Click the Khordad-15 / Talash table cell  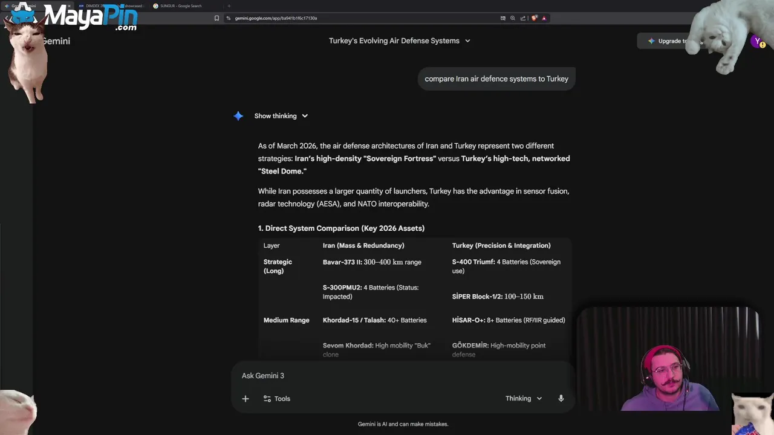click(374, 320)
